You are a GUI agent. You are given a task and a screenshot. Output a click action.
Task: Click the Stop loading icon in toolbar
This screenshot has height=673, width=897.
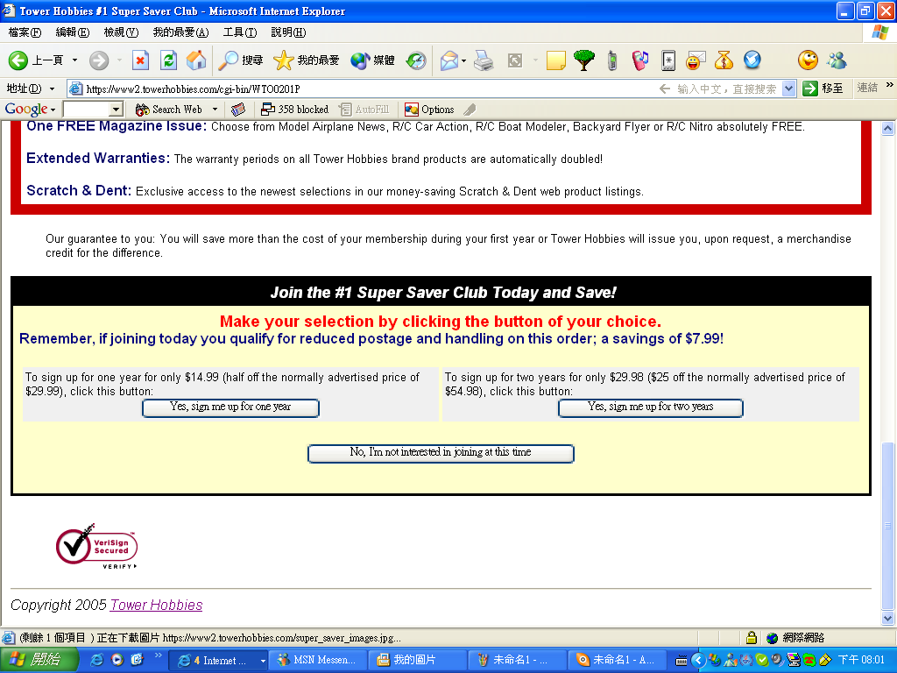pyautogui.click(x=140, y=60)
